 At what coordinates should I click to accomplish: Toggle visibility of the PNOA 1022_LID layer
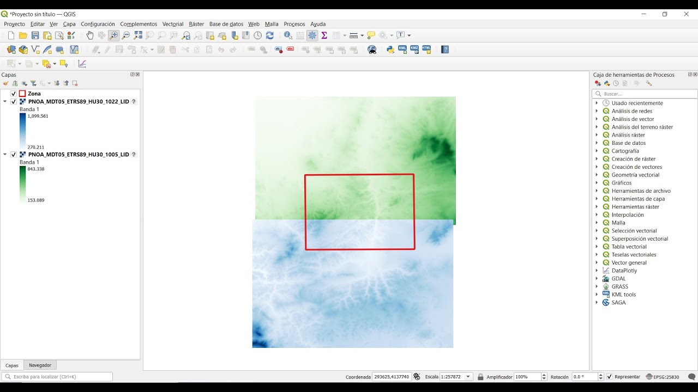coord(14,102)
